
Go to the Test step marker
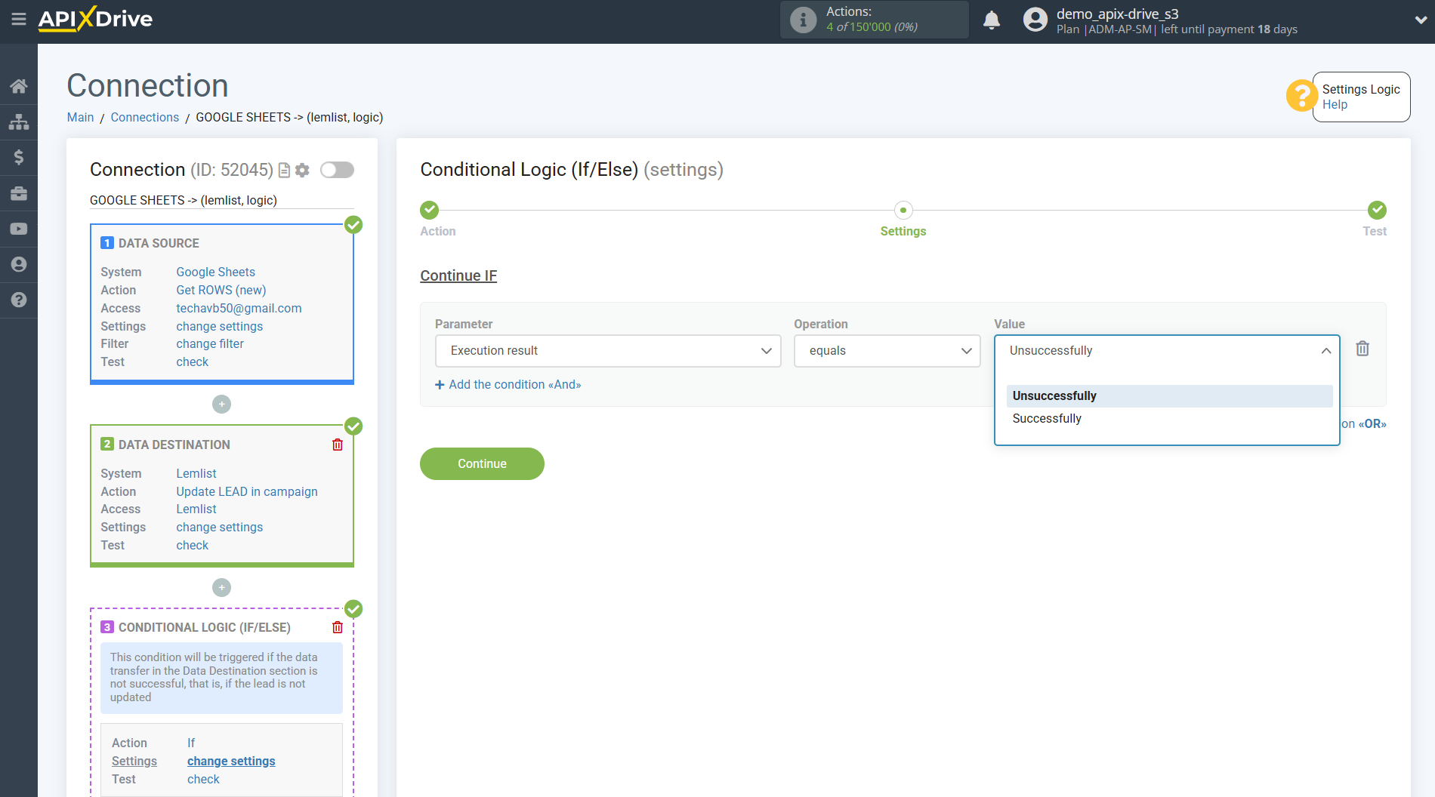(x=1377, y=210)
